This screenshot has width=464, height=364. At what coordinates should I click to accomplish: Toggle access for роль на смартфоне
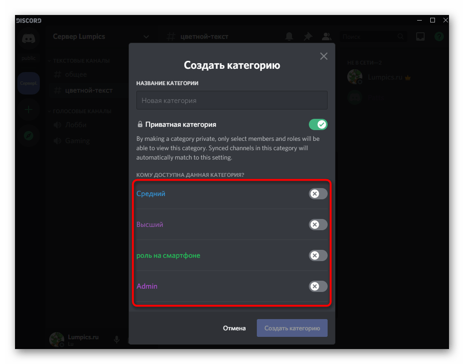[318, 255]
